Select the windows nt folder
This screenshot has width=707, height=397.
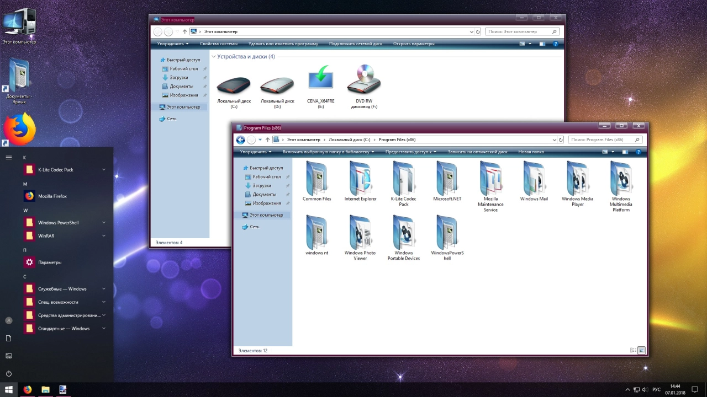316,235
